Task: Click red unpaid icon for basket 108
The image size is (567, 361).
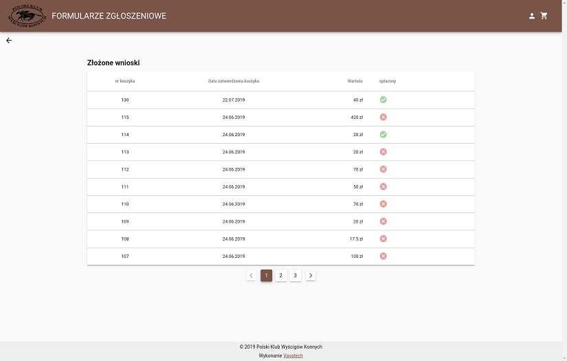Action: coord(383,239)
